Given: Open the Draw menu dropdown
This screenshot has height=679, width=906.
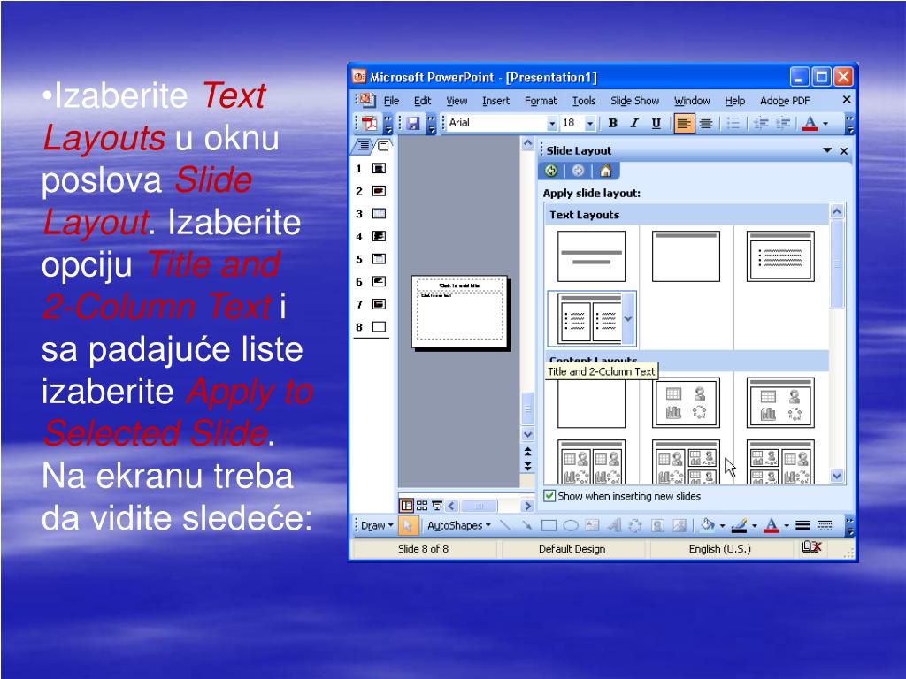Looking at the screenshot, I should pyautogui.click(x=377, y=525).
